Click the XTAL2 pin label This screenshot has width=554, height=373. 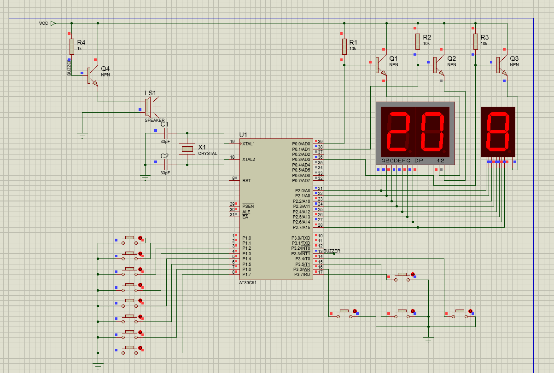pos(249,160)
